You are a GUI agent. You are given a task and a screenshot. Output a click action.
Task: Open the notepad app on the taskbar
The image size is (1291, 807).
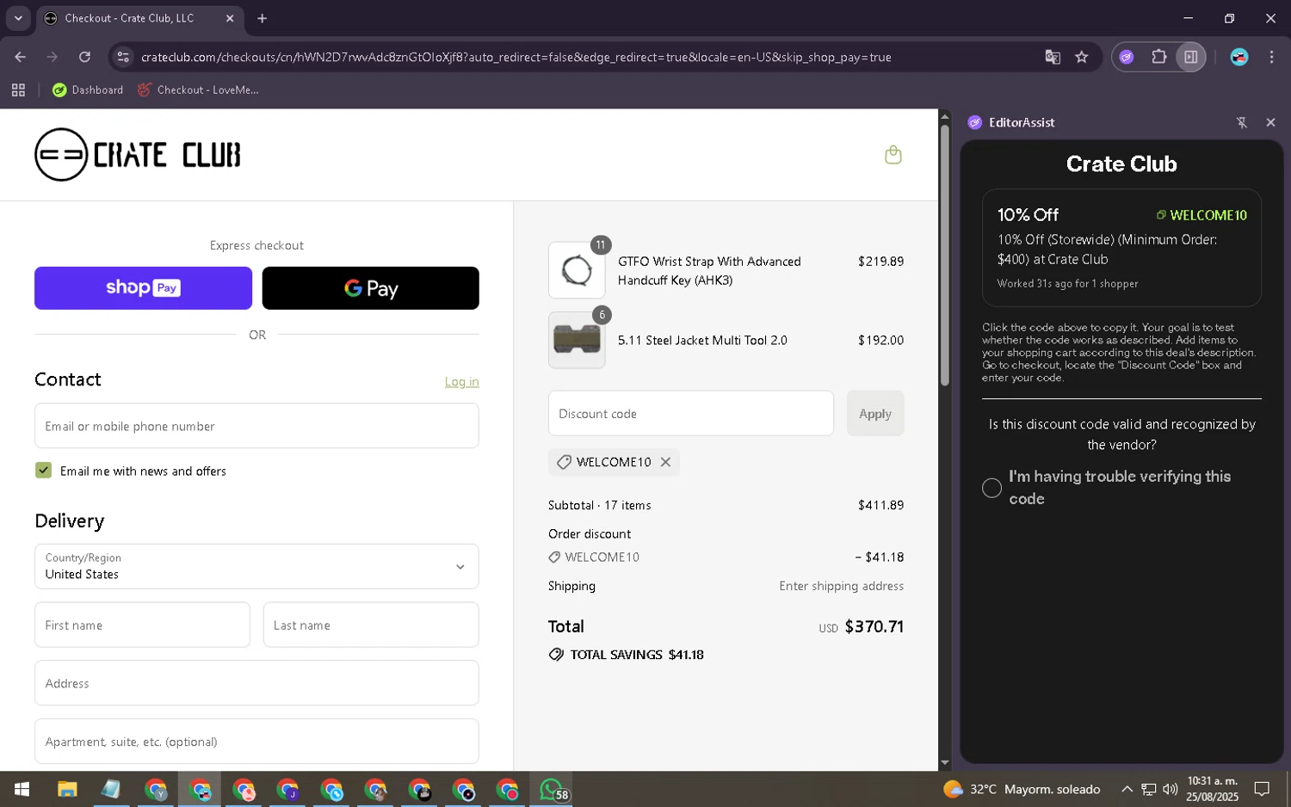coord(111,789)
